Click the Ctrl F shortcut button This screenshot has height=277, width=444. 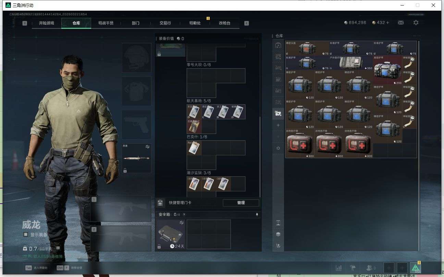pyautogui.click(x=70, y=268)
